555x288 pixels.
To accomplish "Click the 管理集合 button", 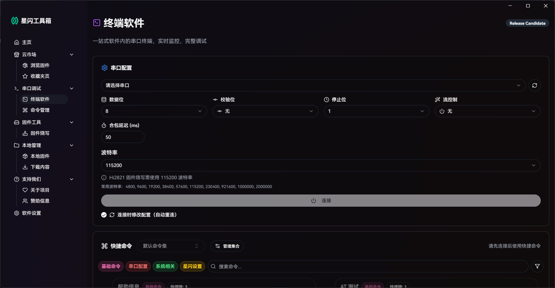I will point(227,246).
